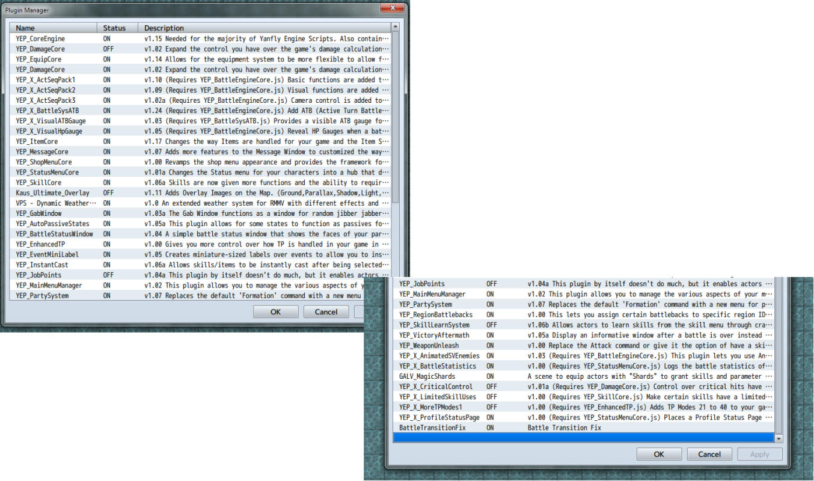Click the scroll-up arrow in upper plugin list
The width and height of the screenshot is (814, 481).
pyautogui.click(x=395, y=27)
